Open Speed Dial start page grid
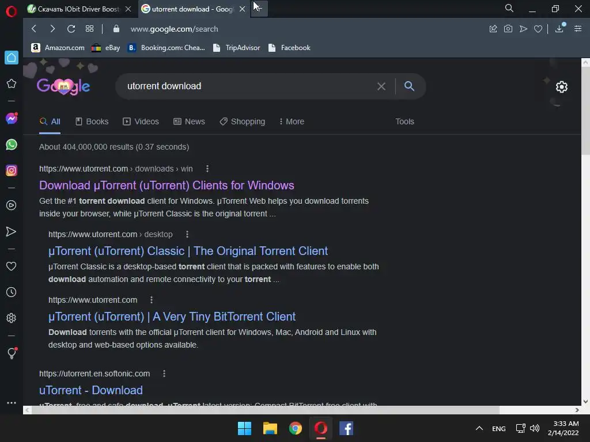This screenshot has height=442, width=590. click(x=89, y=29)
